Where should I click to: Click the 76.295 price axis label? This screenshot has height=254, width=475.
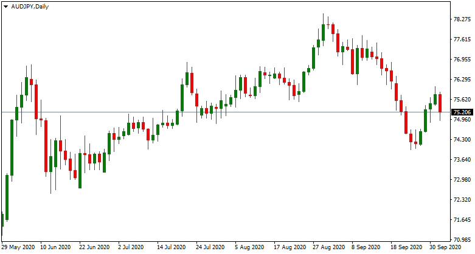(462, 80)
